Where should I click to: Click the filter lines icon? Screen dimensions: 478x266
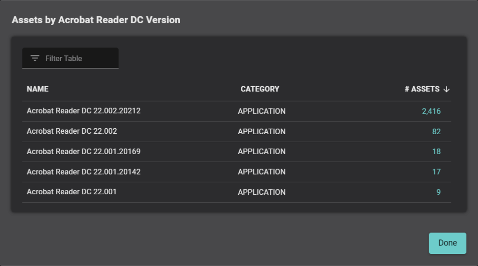click(x=35, y=58)
